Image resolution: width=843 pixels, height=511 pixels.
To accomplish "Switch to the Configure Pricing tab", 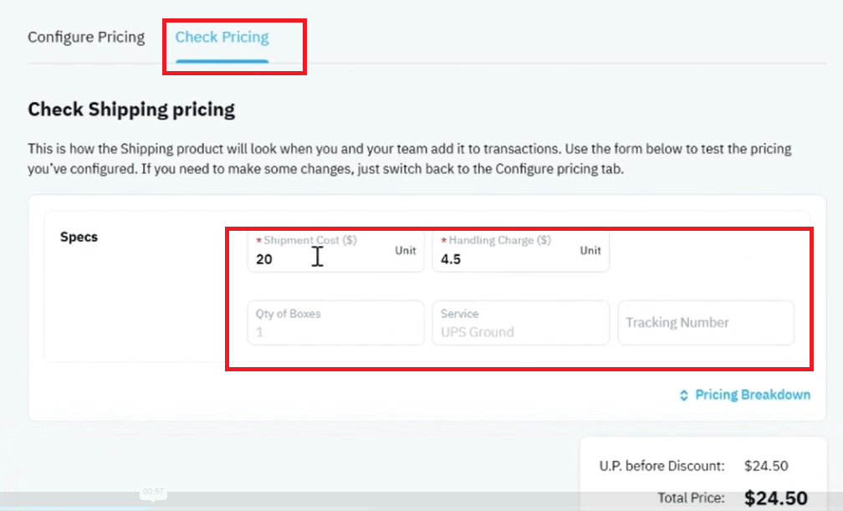I will [x=86, y=37].
